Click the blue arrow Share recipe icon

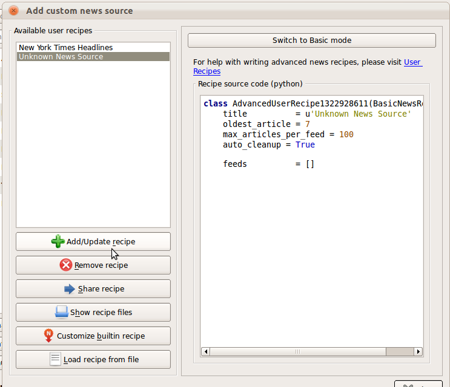(70, 289)
